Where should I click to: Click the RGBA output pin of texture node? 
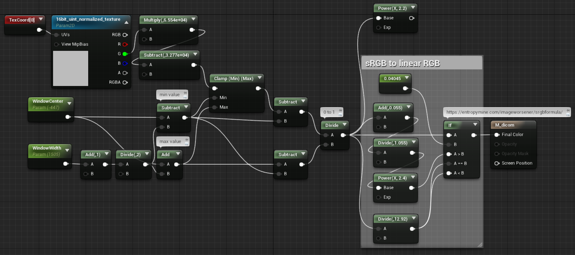tap(125, 82)
